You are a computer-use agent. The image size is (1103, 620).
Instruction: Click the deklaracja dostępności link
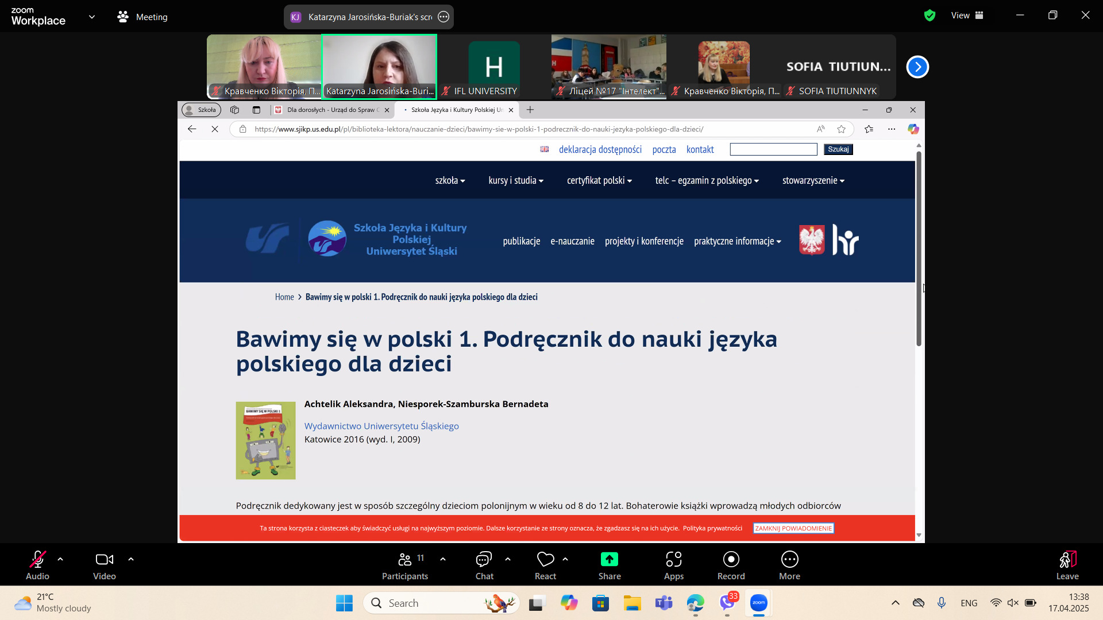[x=600, y=149]
